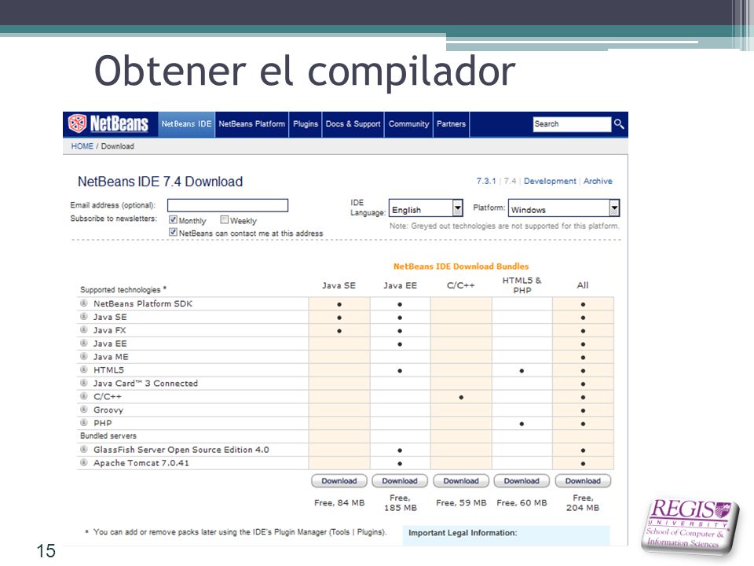Click info icon beside NetBeans Platform SDK

pos(84,303)
